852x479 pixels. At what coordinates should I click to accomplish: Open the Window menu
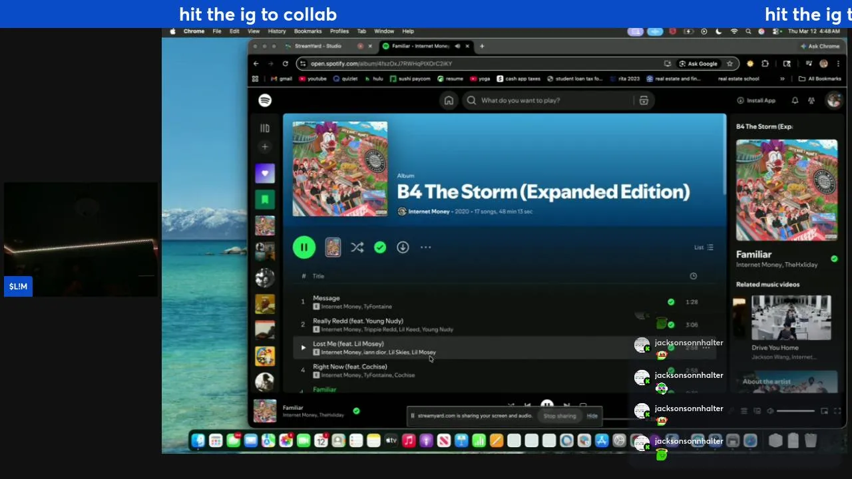(384, 31)
